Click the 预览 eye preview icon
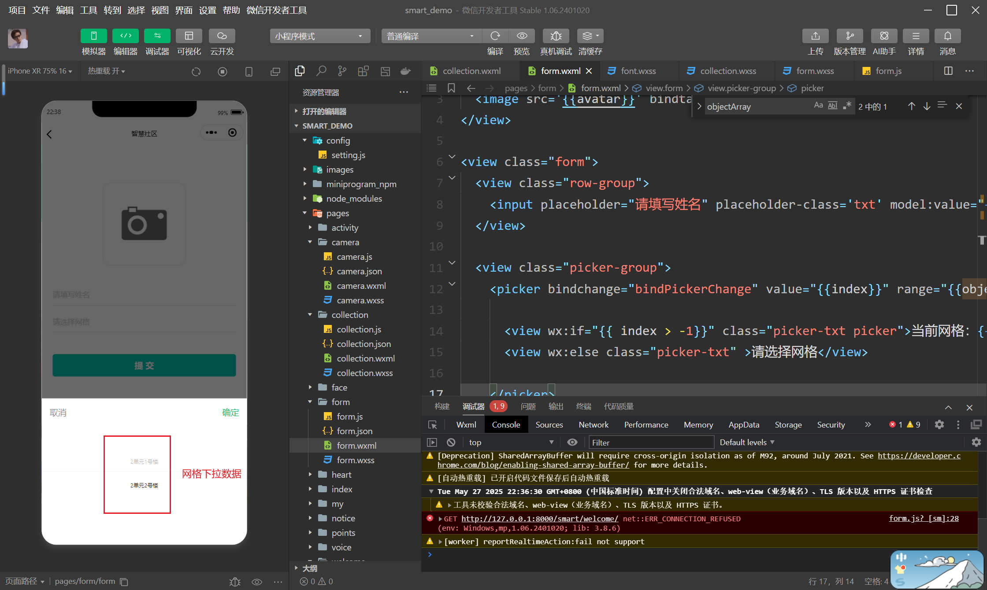The height and width of the screenshot is (590, 987). [x=522, y=36]
